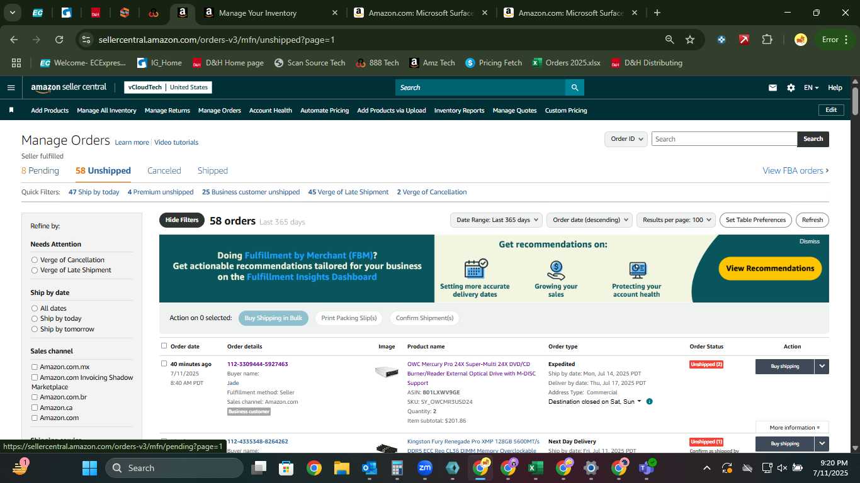The height and width of the screenshot is (483, 860).
Task: Click the bookmark flag icon by Add Products
Action: (x=11, y=110)
